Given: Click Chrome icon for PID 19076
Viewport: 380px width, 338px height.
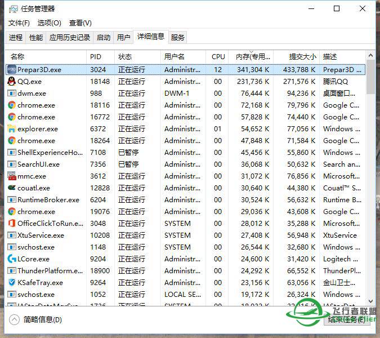Looking at the screenshot, I should pyautogui.click(x=12, y=211).
